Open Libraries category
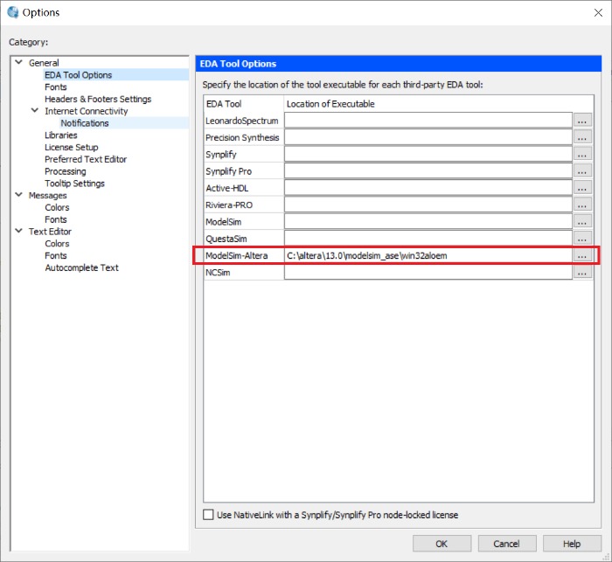 [x=61, y=135]
